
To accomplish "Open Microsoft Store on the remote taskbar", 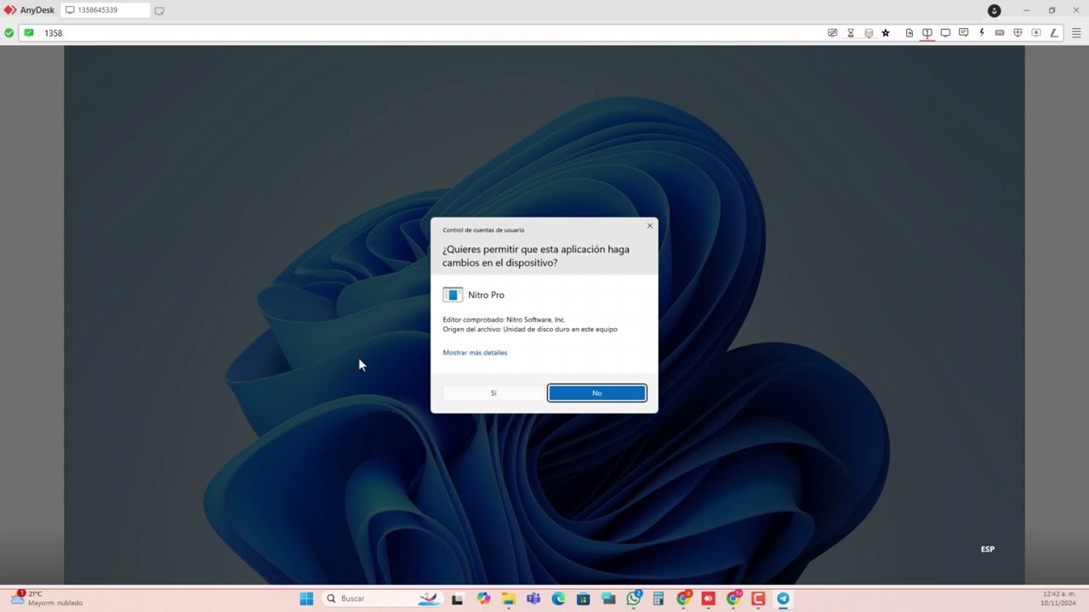I will click(x=583, y=598).
